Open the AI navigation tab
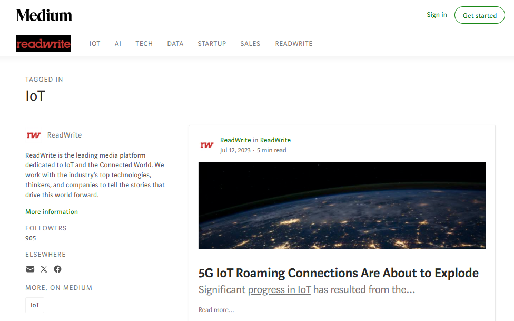The width and height of the screenshot is (514, 321). pyautogui.click(x=118, y=44)
